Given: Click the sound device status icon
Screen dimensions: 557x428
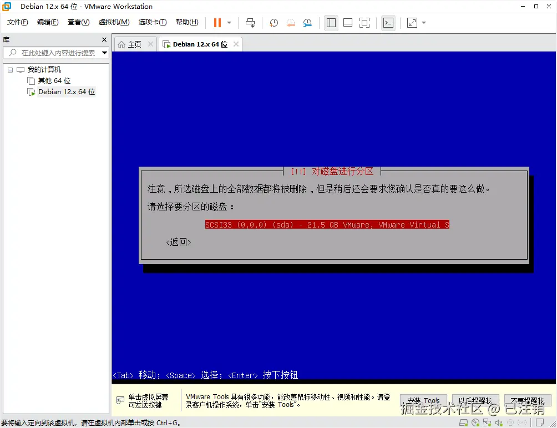Looking at the screenshot, I should click(499, 422).
